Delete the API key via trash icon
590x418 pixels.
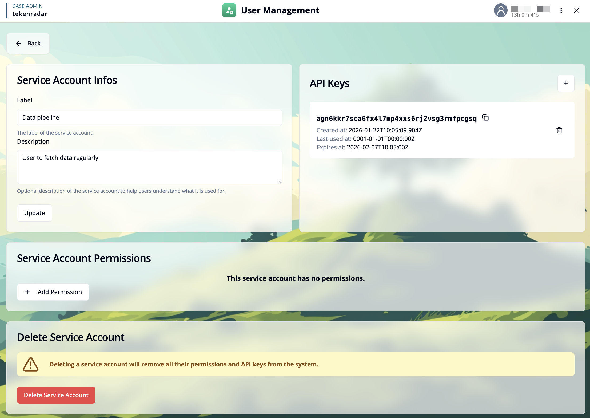tap(559, 130)
